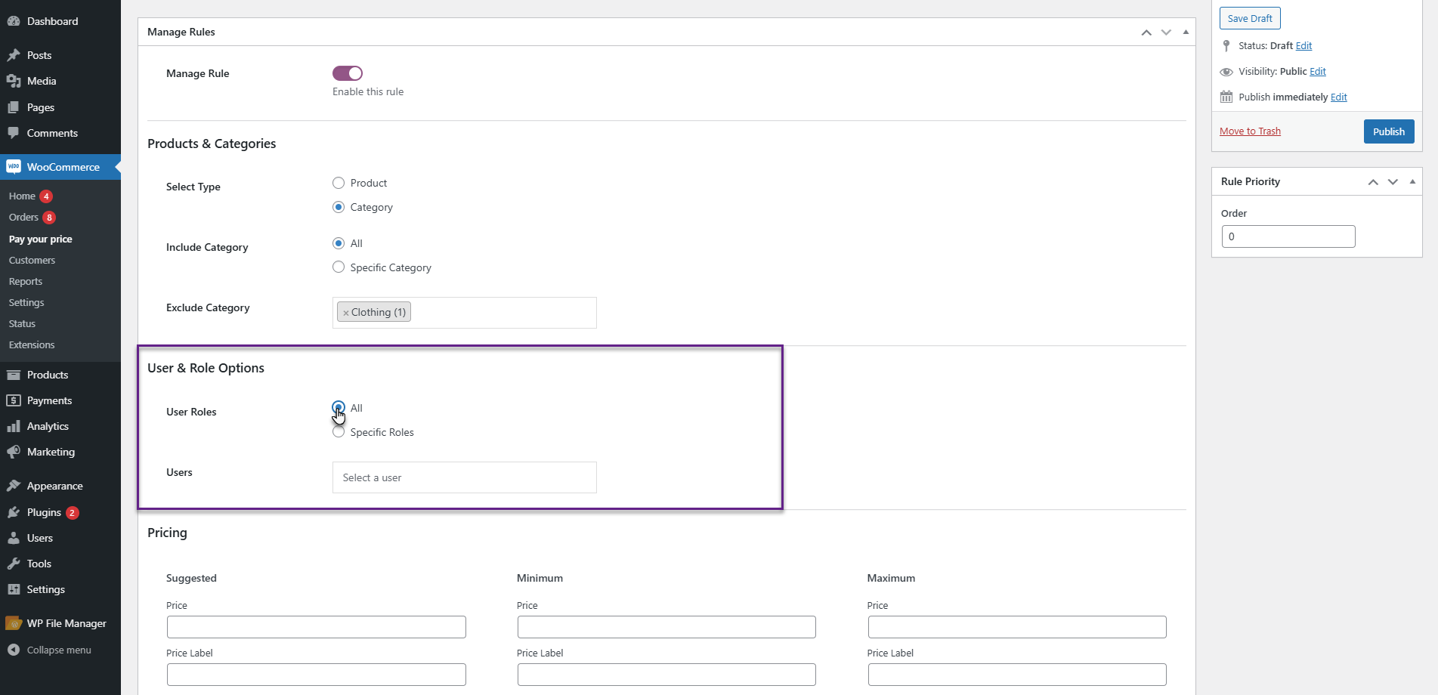The height and width of the screenshot is (695, 1438).
Task: Remove Clothing tag from Exclude Category
Action: pos(346,313)
